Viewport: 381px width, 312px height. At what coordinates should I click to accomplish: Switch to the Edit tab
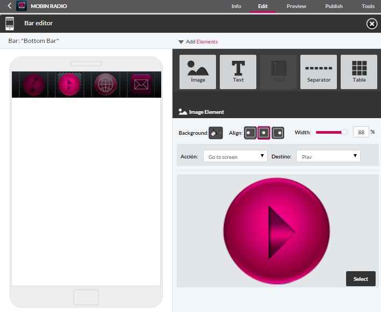point(263,6)
